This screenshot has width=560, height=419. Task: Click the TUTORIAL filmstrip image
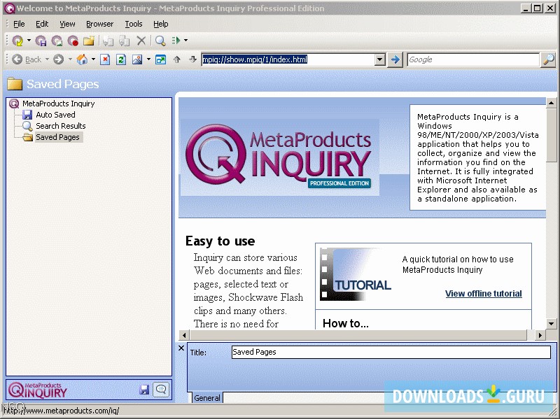click(x=356, y=274)
